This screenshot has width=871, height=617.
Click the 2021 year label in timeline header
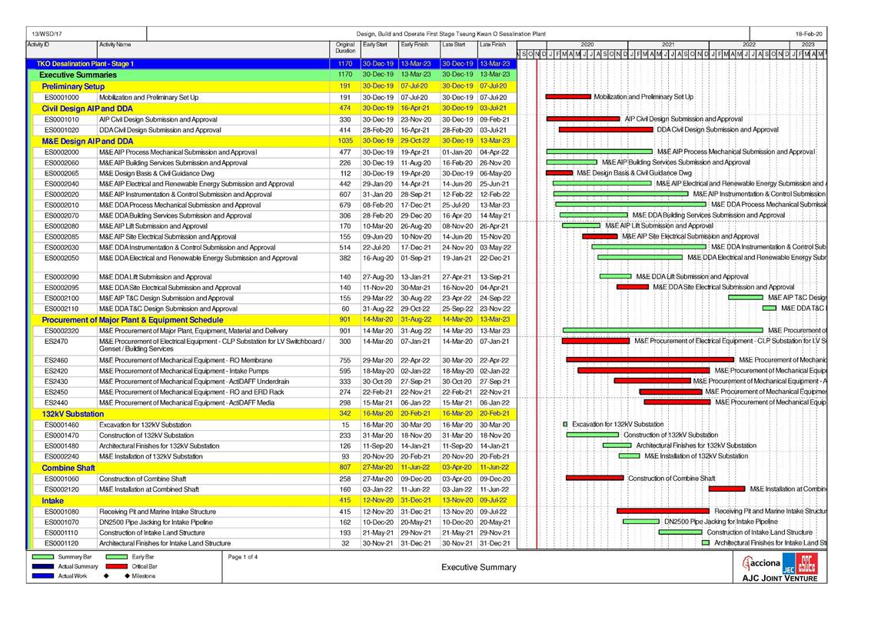click(668, 45)
